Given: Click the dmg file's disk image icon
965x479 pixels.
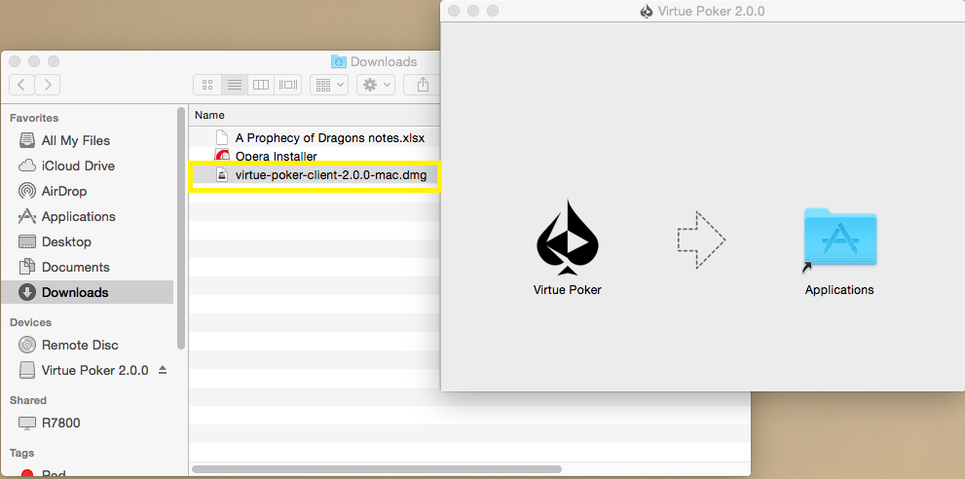Looking at the screenshot, I should [x=222, y=175].
